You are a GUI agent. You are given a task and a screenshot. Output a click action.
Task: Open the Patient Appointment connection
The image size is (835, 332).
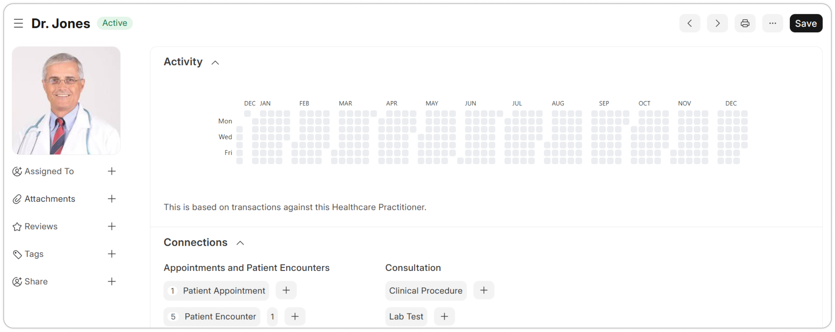223,291
